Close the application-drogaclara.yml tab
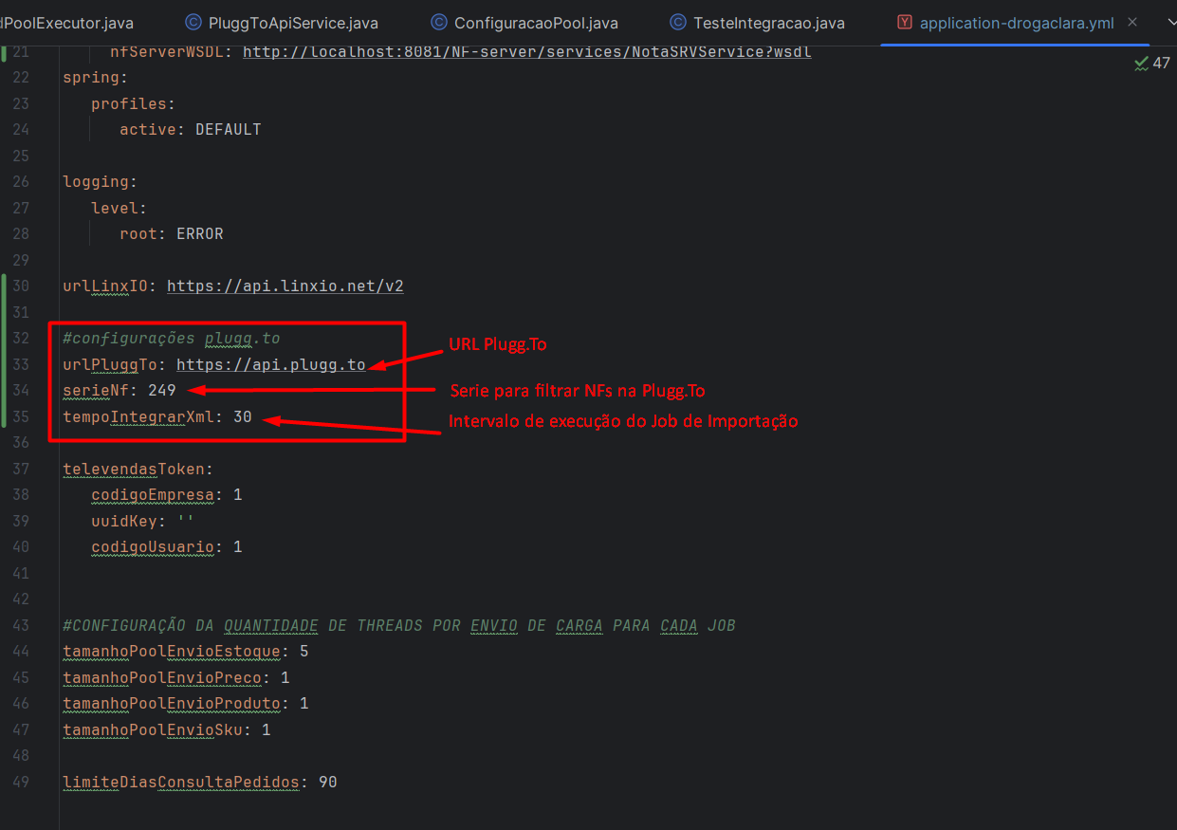 [1132, 22]
